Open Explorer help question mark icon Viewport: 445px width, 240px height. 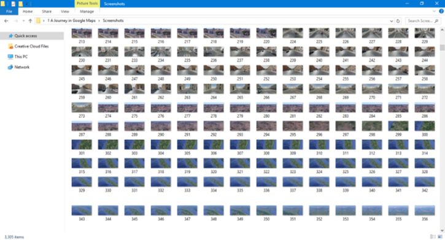click(x=441, y=11)
